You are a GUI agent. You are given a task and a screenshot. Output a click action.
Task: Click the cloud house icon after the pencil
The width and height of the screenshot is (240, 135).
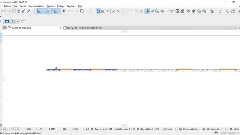point(157,11)
